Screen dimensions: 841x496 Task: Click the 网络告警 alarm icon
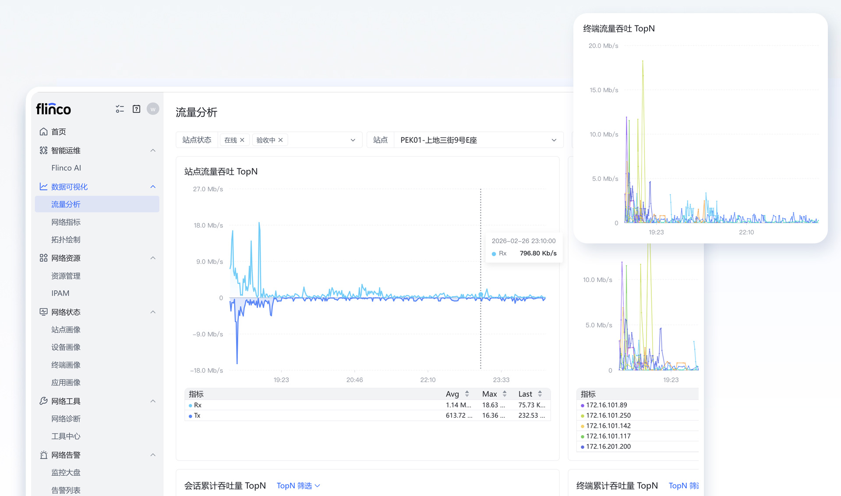(43, 455)
